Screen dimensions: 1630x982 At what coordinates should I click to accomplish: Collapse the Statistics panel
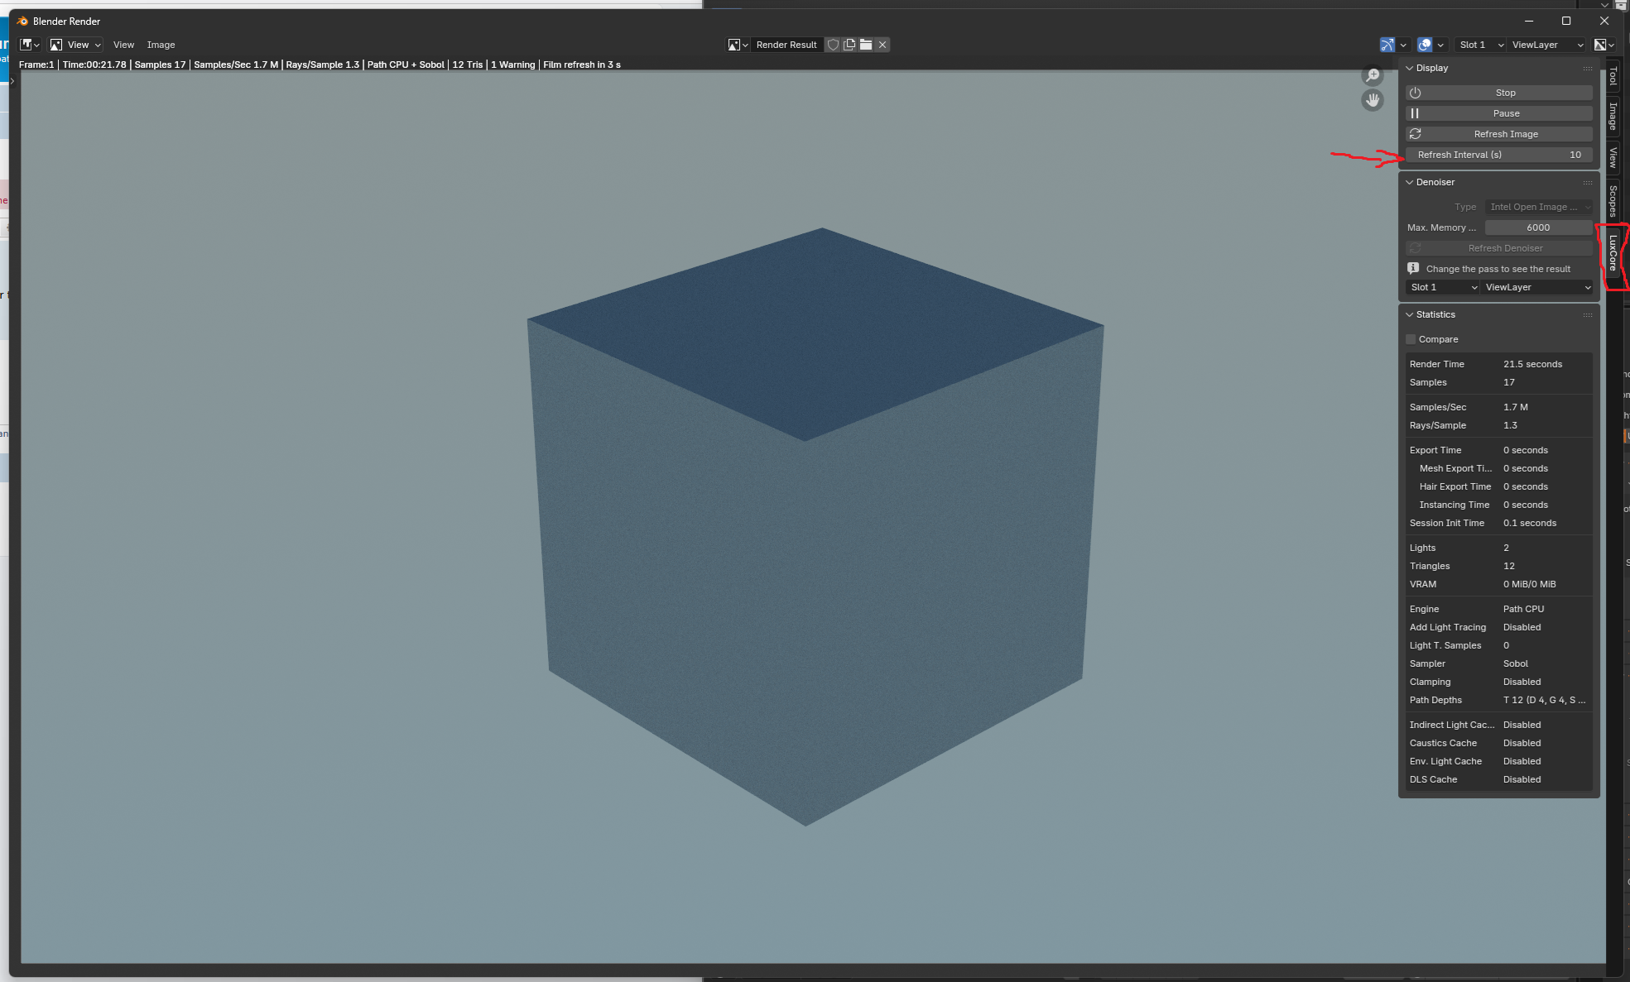[1435, 314]
